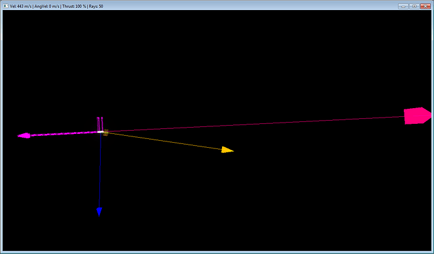Click the AngVel: 0 m/s title text
Viewport: 434px width, 254px height.
click(x=48, y=6)
